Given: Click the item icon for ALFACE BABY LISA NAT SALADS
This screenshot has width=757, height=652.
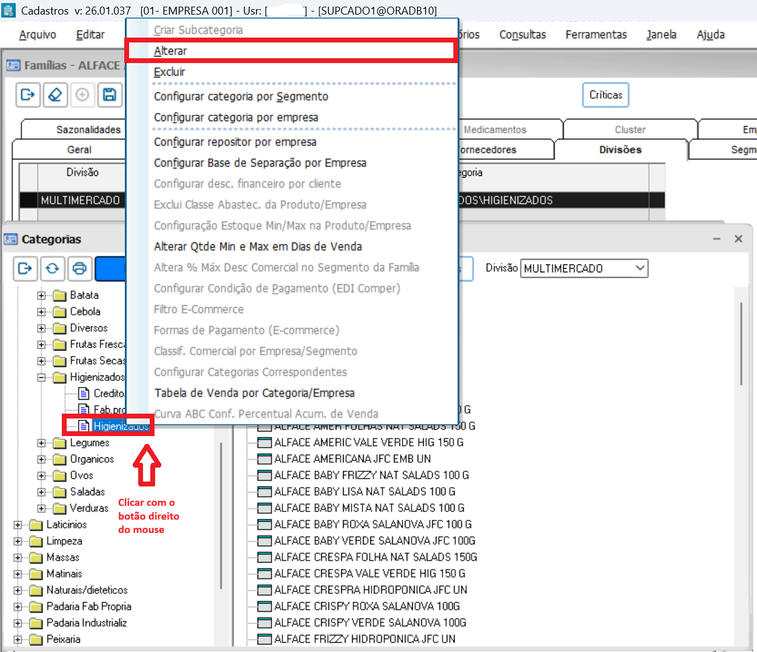Looking at the screenshot, I should [x=264, y=492].
